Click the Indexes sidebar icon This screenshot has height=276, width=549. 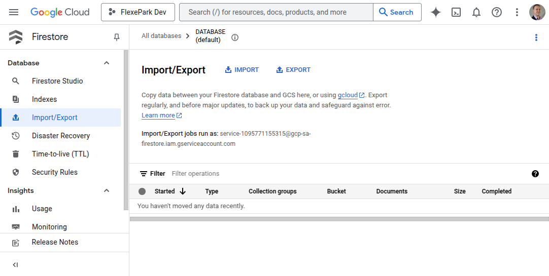point(15,99)
